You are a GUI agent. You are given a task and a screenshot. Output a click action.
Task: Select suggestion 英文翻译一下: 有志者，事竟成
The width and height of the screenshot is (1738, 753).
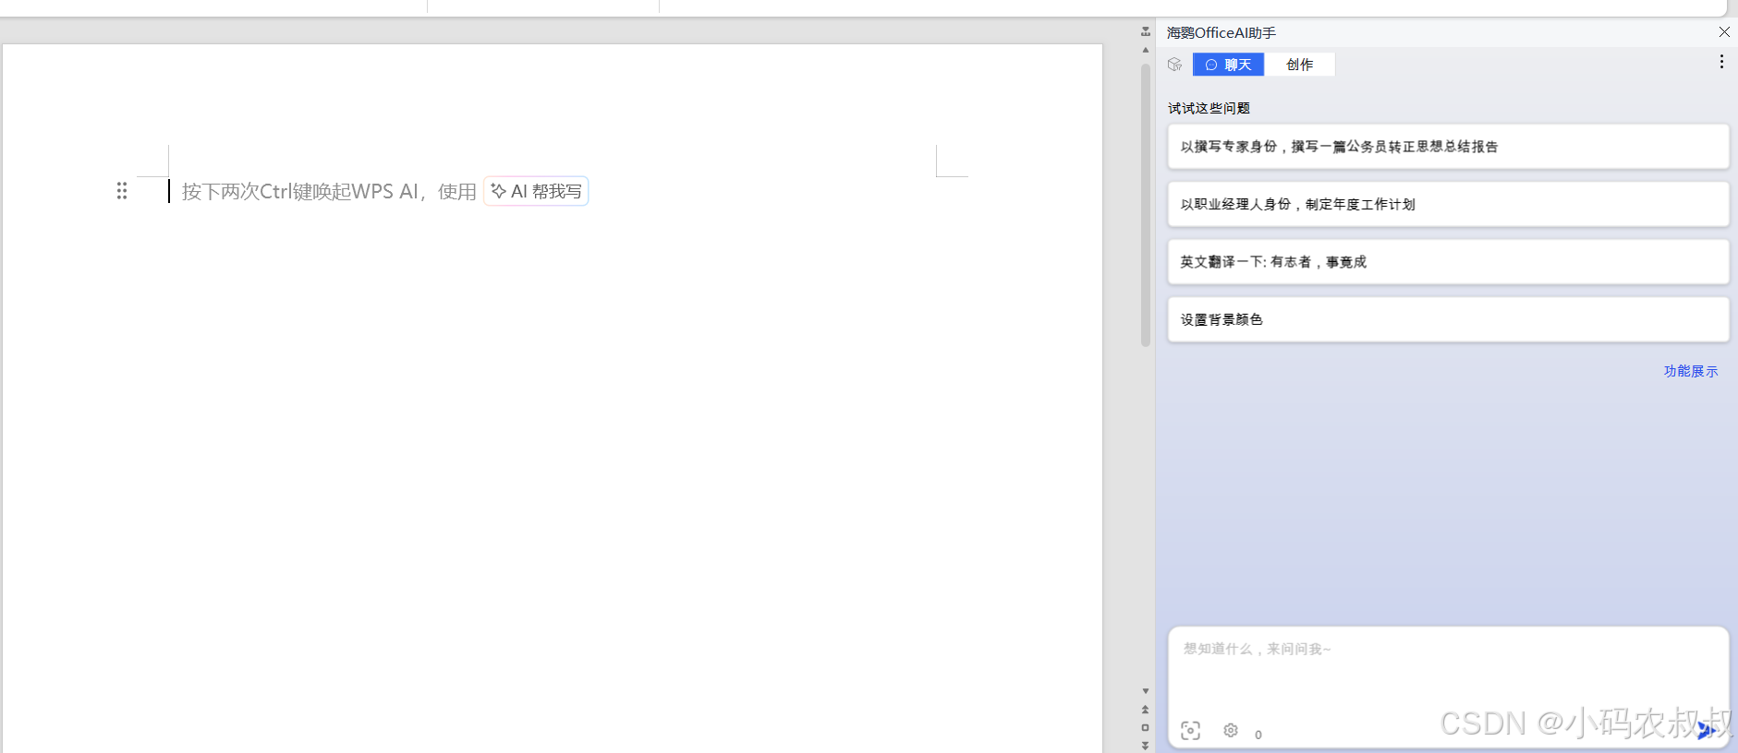1448,262
